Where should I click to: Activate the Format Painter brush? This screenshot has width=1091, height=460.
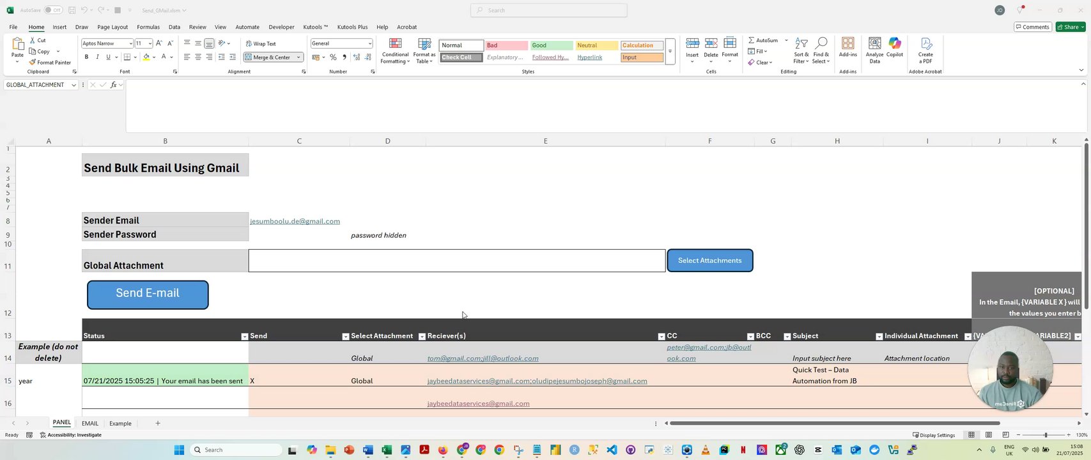pyautogui.click(x=33, y=63)
